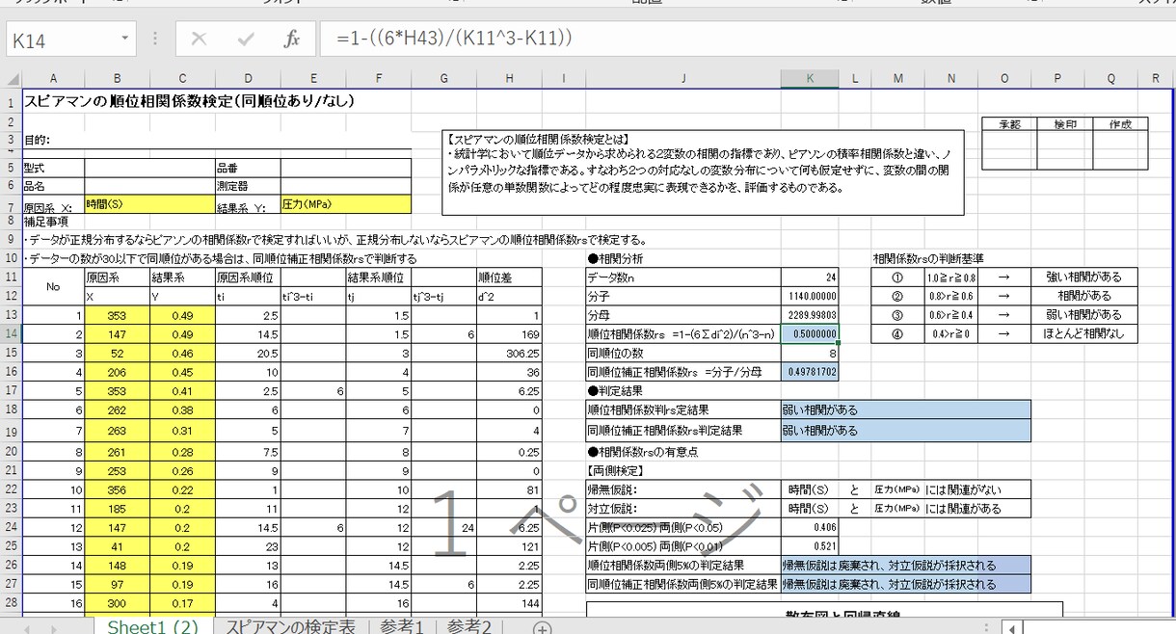Select the title スピアマンの順位相関係数検定 cell
Viewport: 1176px width, 634px height.
pos(189,101)
